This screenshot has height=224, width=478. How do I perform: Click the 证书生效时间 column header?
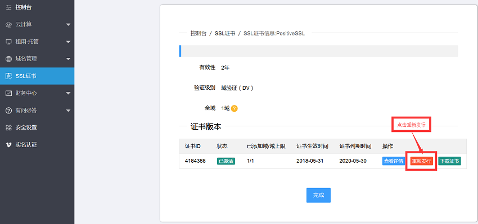[x=312, y=147]
